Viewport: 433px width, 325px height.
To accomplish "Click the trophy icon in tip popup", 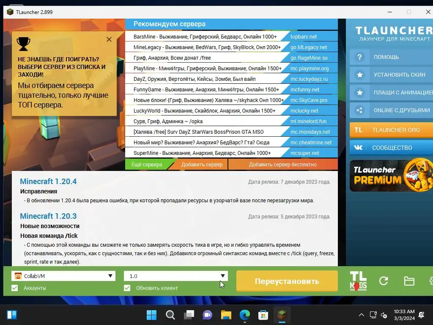I will tap(24, 44).
